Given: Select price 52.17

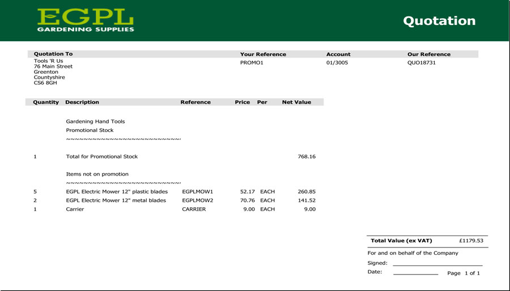Looking at the screenshot, I should coord(248,191).
